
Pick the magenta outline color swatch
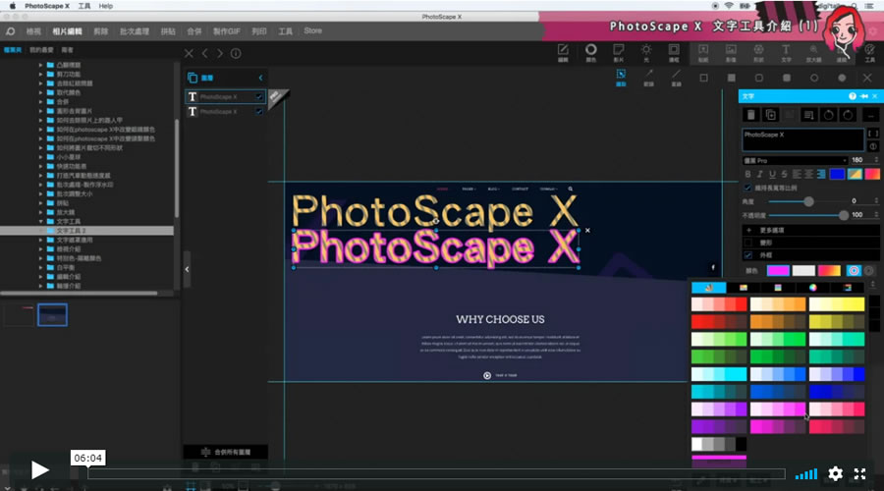click(778, 270)
